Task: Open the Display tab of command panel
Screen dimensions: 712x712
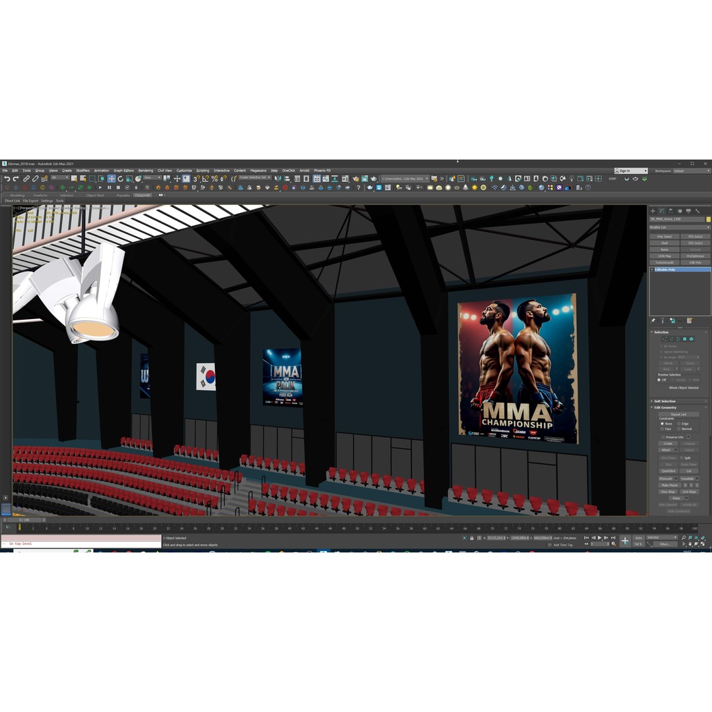Action: 688,211
